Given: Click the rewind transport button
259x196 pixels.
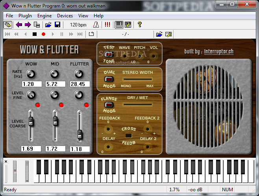Looking at the screenshot, I should pyautogui.click(x=17, y=34).
